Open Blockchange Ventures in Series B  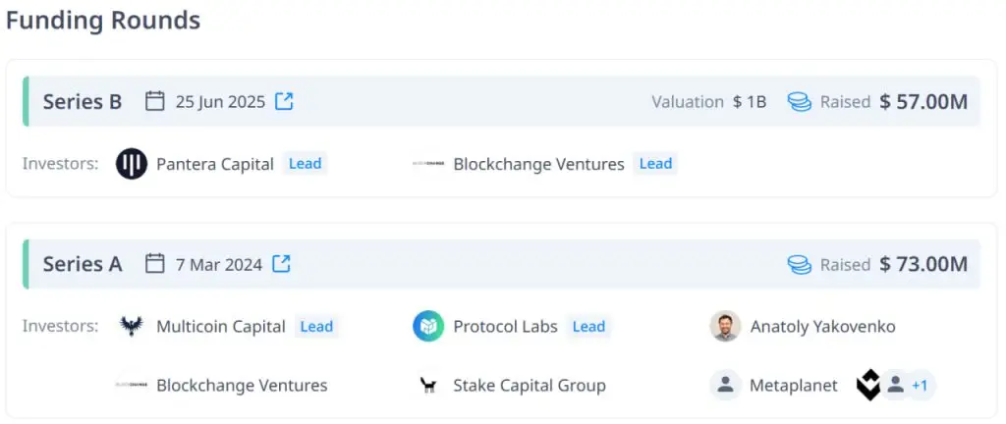coord(538,164)
